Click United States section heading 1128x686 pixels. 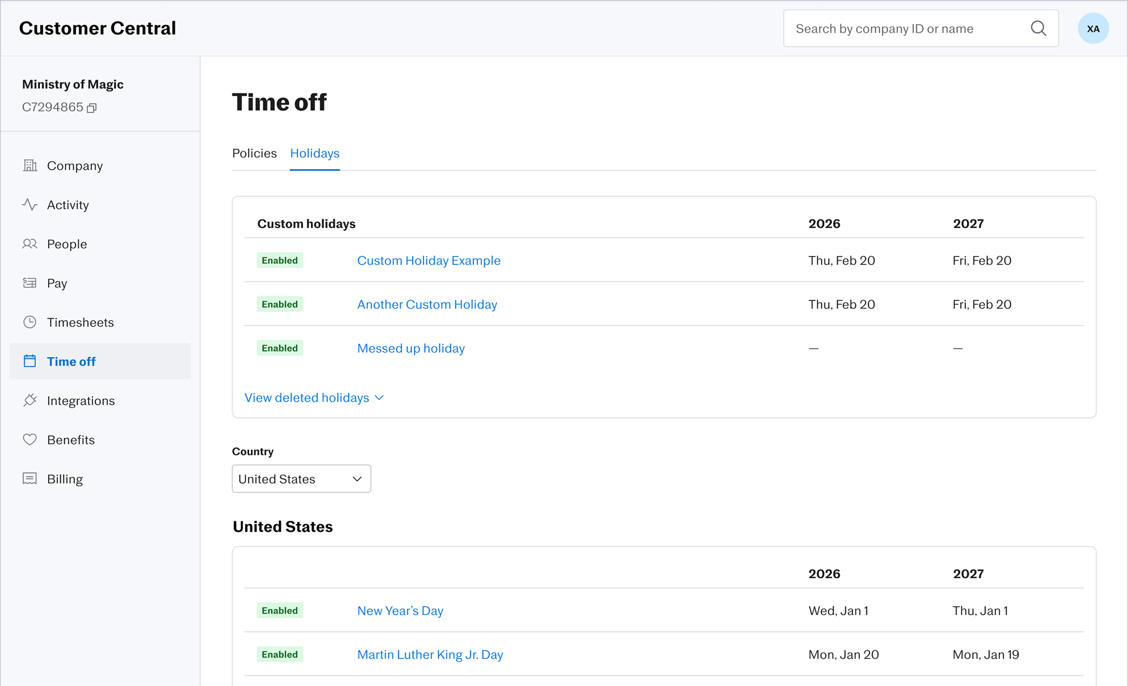click(x=282, y=527)
